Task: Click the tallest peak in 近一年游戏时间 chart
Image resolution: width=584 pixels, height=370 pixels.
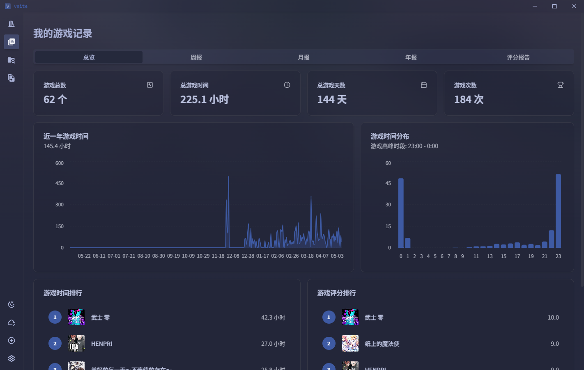Action: [228, 177]
